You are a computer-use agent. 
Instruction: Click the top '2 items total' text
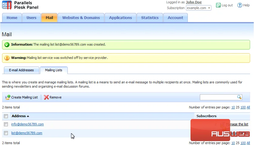(11, 107)
